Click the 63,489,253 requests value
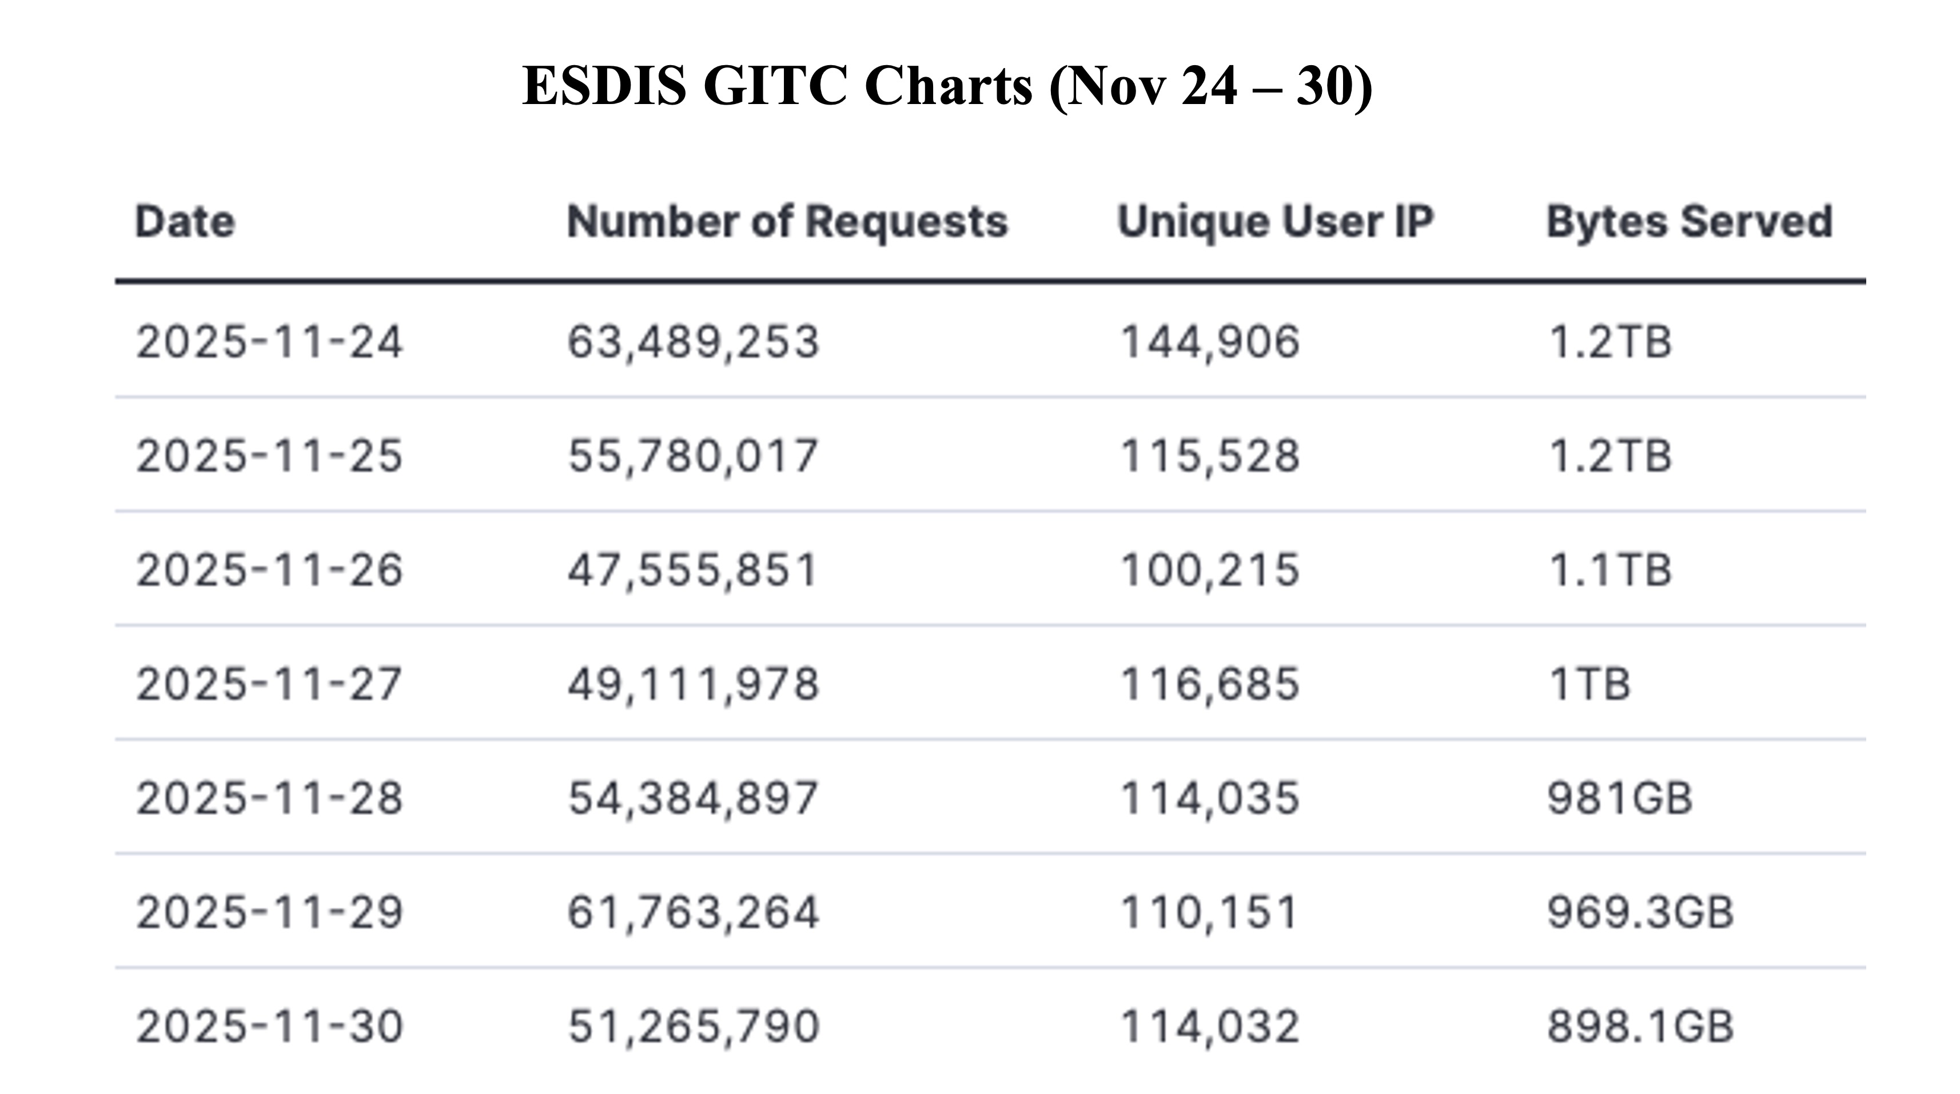 pyautogui.click(x=693, y=342)
